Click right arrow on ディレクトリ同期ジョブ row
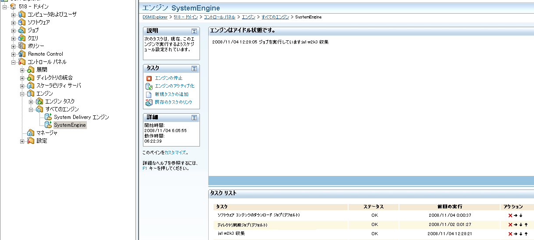The image size is (534, 240). click(x=516, y=225)
